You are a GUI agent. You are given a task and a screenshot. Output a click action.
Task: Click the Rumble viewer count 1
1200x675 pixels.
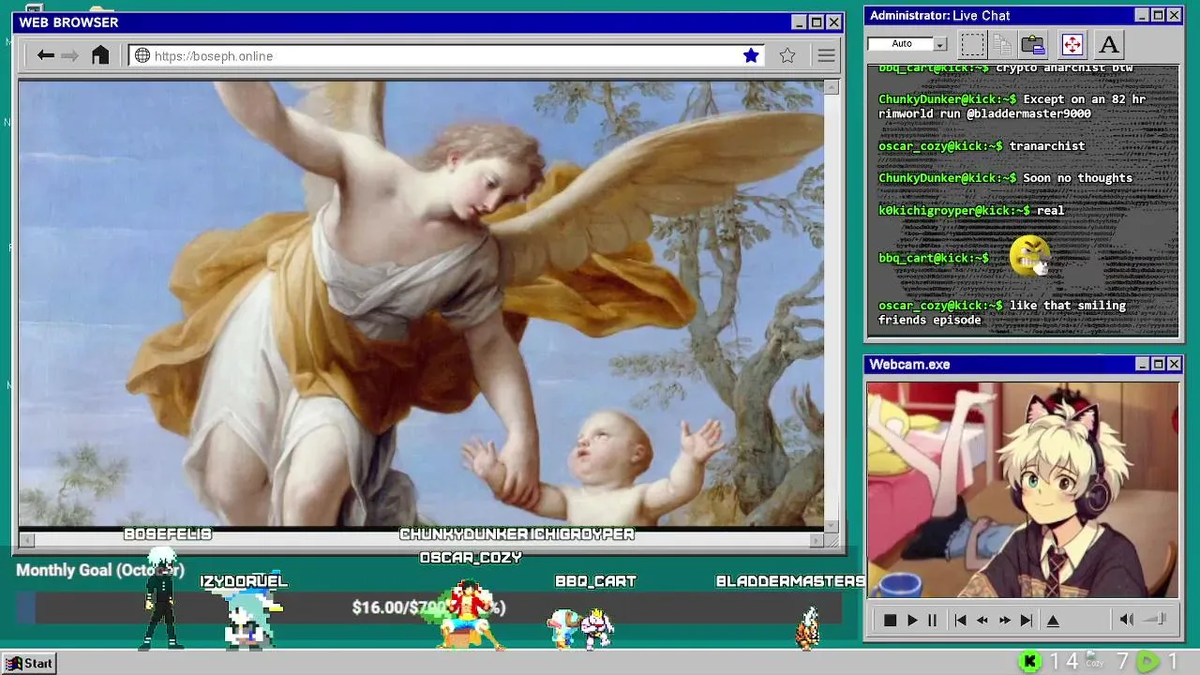1173,662
